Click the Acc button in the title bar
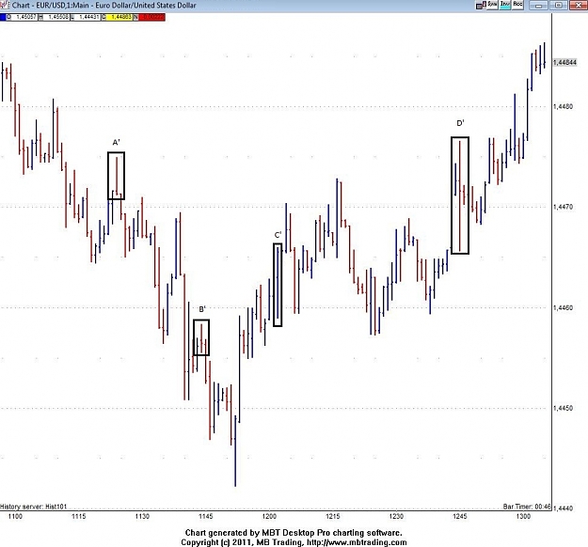Image resolution: width=588 pixels, height=547 pixels. (x=517, y=5)
